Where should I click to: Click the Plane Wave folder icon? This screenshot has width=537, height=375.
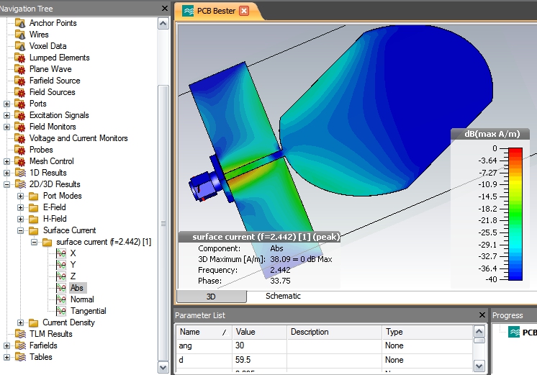click(x=20, y=69)
